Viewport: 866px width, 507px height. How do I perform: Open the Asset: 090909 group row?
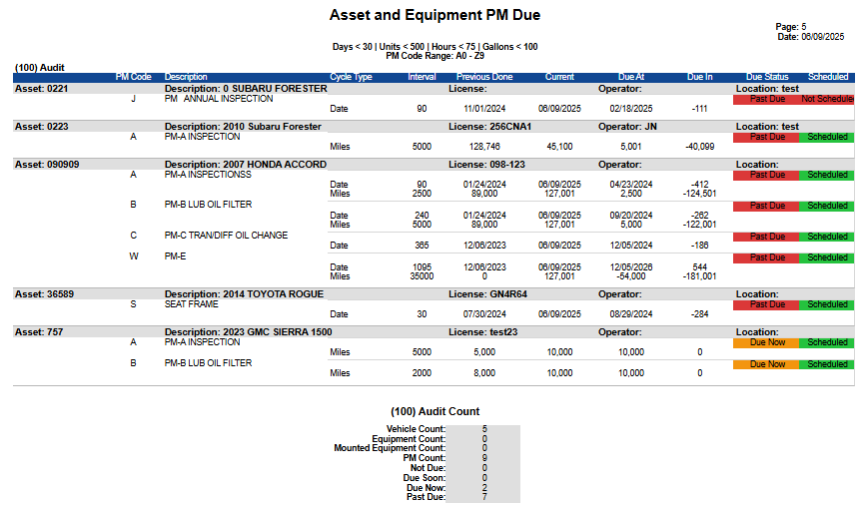coord(46,164)
